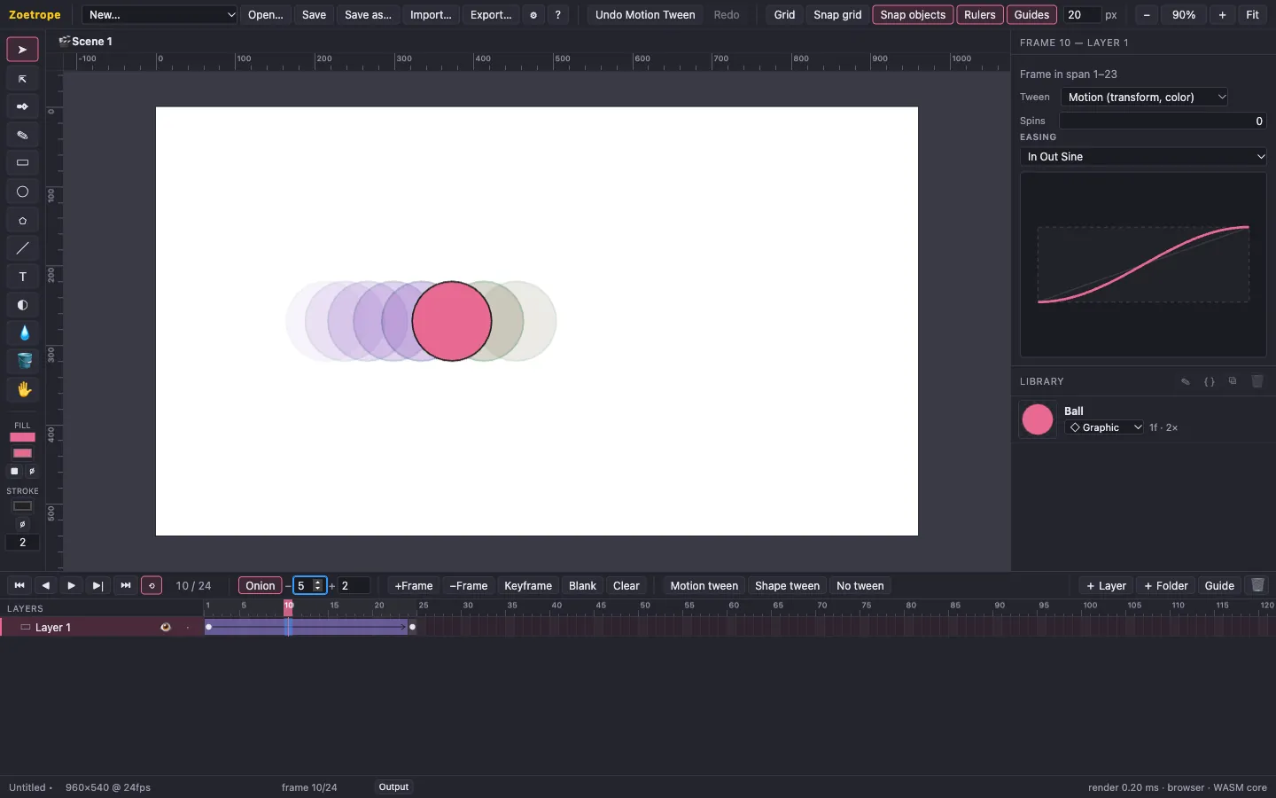Pick the Pencil tool in the toolbox
This screenshot has width=1276, height=798.
point(22,135)
